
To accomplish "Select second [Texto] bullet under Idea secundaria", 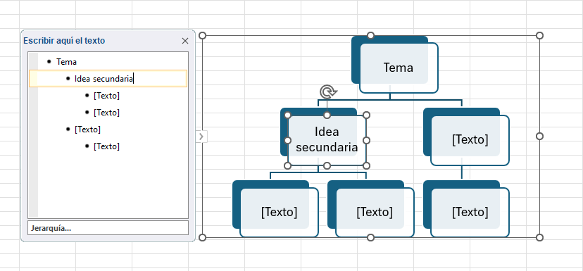I will (x=106, y=112).
